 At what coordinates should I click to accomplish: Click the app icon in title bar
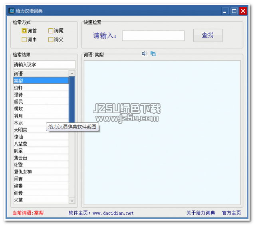[x=12, y=11]
